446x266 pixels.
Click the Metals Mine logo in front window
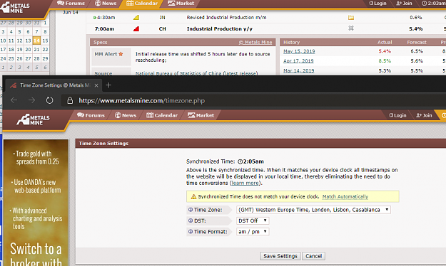(x=33, y=119)
